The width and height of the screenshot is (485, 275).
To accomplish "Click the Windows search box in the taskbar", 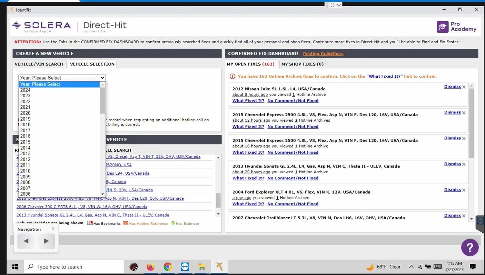I will (74, 267).
